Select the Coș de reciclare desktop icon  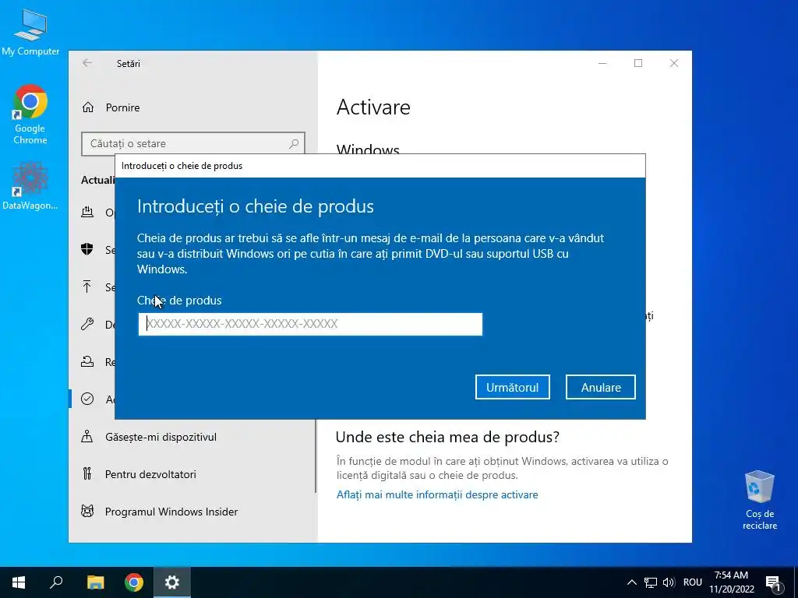(759, 501)
